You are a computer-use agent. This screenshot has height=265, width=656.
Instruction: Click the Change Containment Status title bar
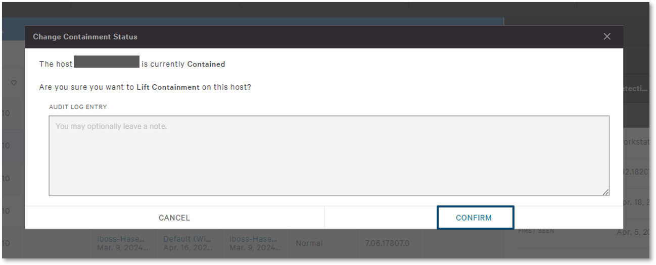tap(324, 37)
